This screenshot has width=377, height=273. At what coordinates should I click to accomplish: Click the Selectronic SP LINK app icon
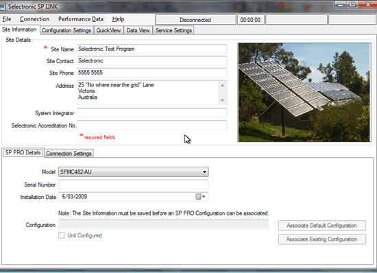coord(3,6)
